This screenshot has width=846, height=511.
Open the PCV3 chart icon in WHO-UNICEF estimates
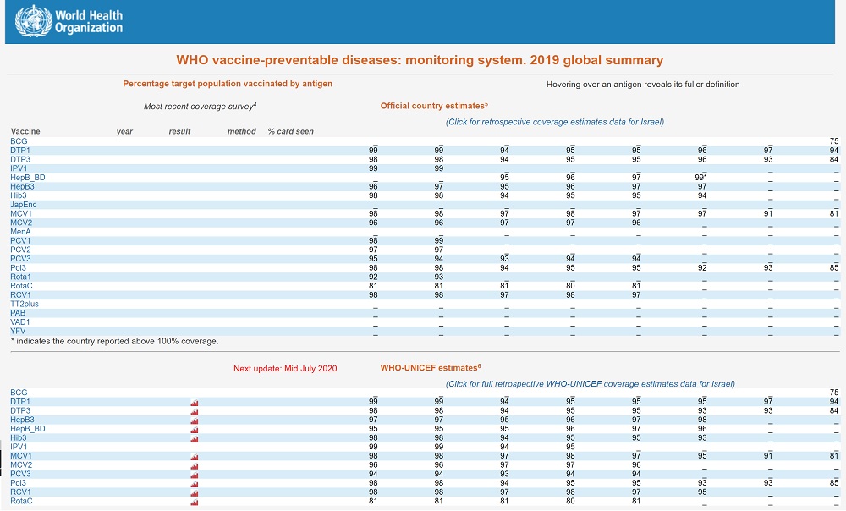point(195,475)
